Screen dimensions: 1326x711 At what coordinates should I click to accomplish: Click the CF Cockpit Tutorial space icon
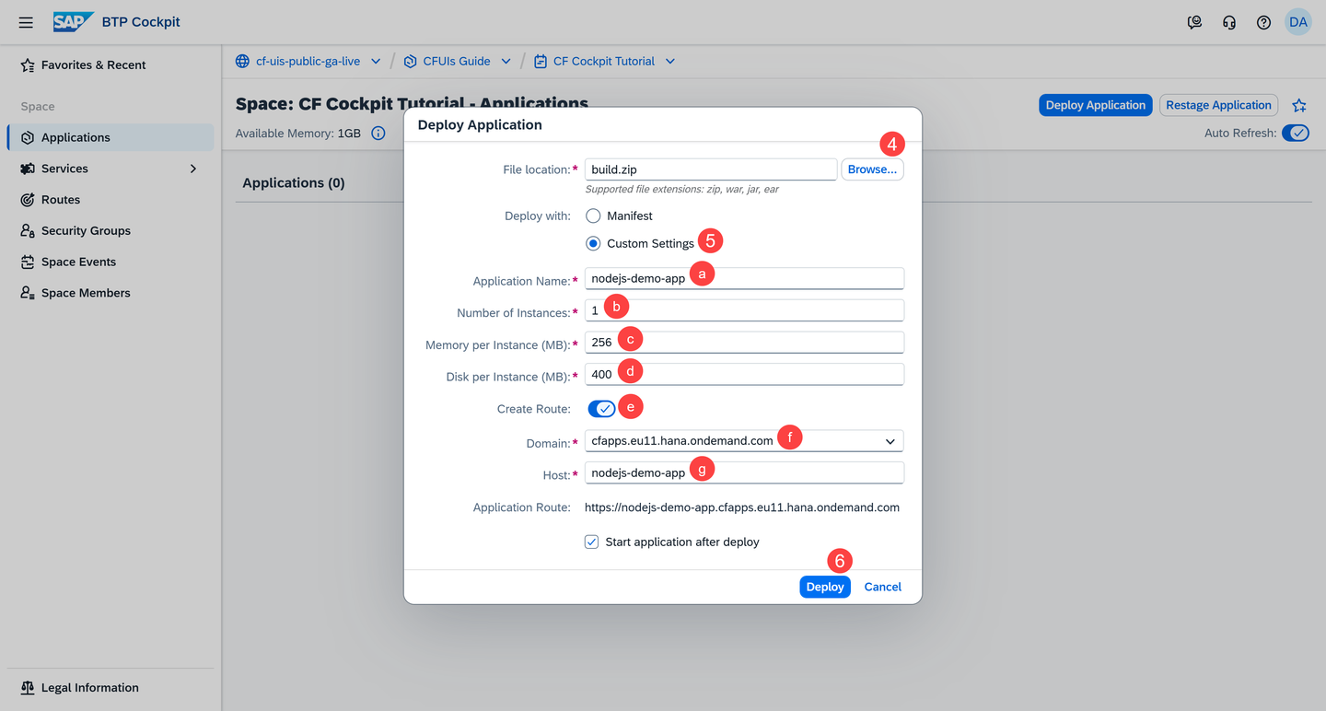click(x=541, y=61)
